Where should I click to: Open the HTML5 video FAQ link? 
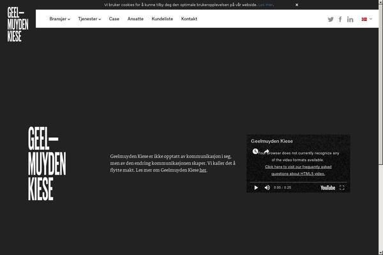(x=298, y=170)
